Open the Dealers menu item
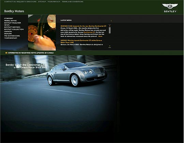 click(x=8, y=33)
